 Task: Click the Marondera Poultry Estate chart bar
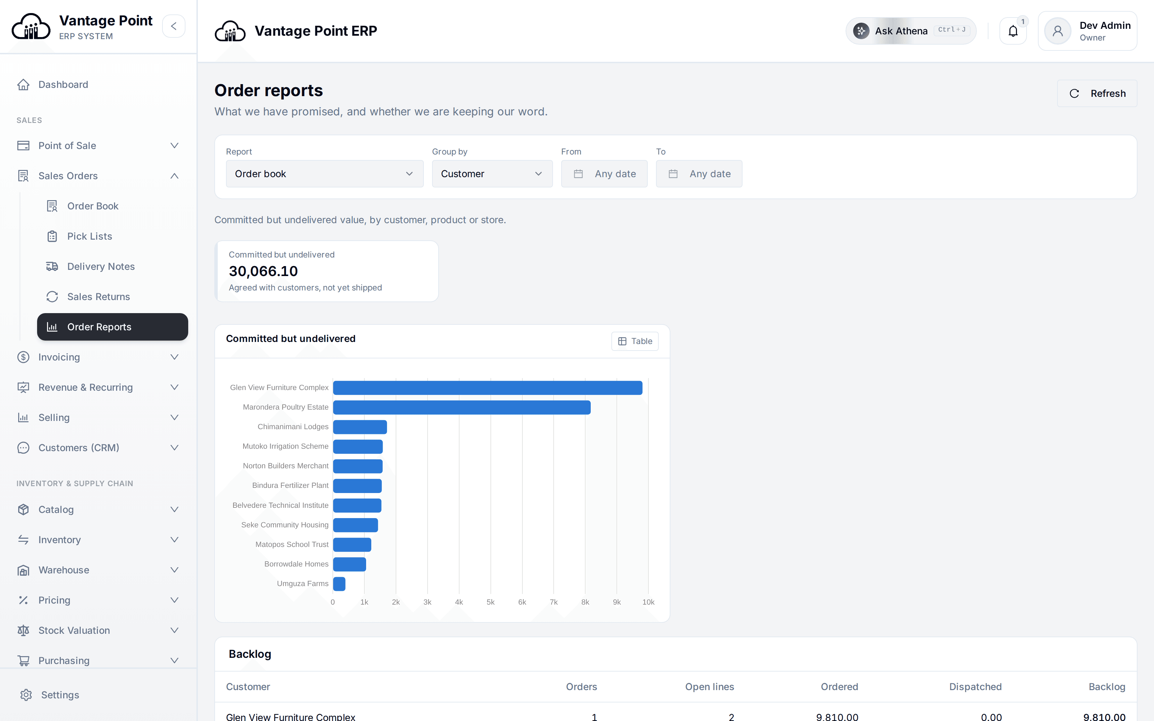point(462,407)
